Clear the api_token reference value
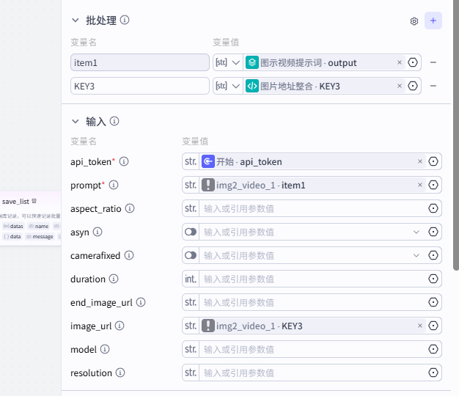The width and height of the screenshot is (459, 396). coord(420,161)
